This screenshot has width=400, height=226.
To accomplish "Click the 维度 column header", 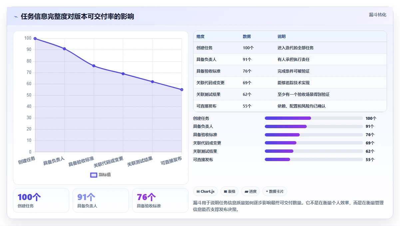I will click(200, 37).
